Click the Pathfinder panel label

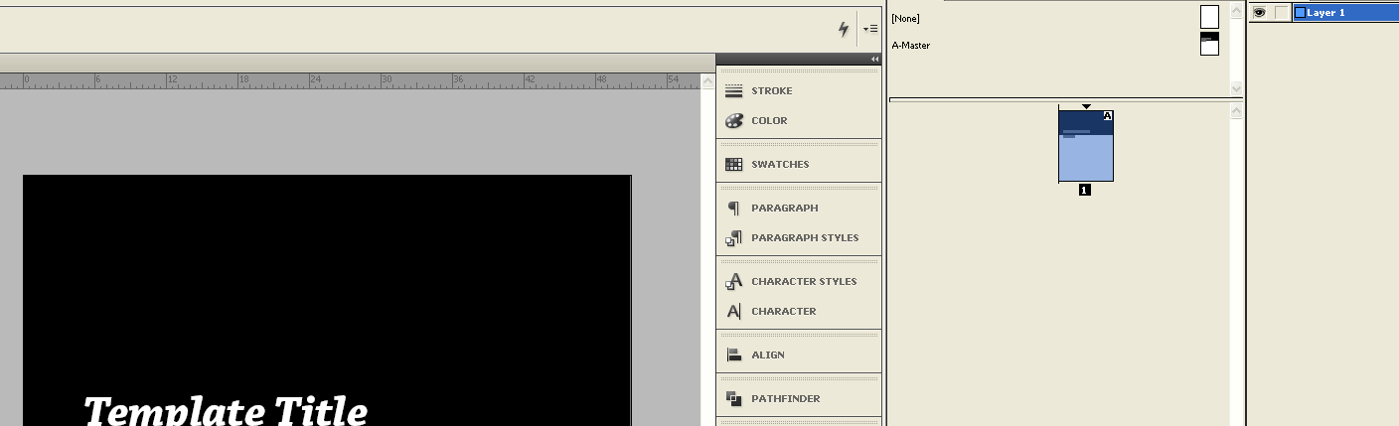click(x=786, y=399)
